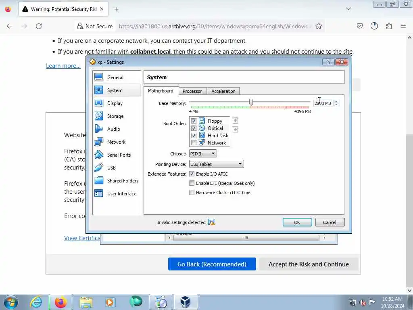Click horizontal scrollbar behind Settings dialog

click(x=246, y=238)
